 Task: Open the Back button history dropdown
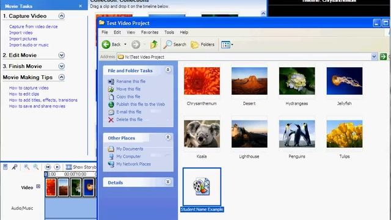(125, 45)
